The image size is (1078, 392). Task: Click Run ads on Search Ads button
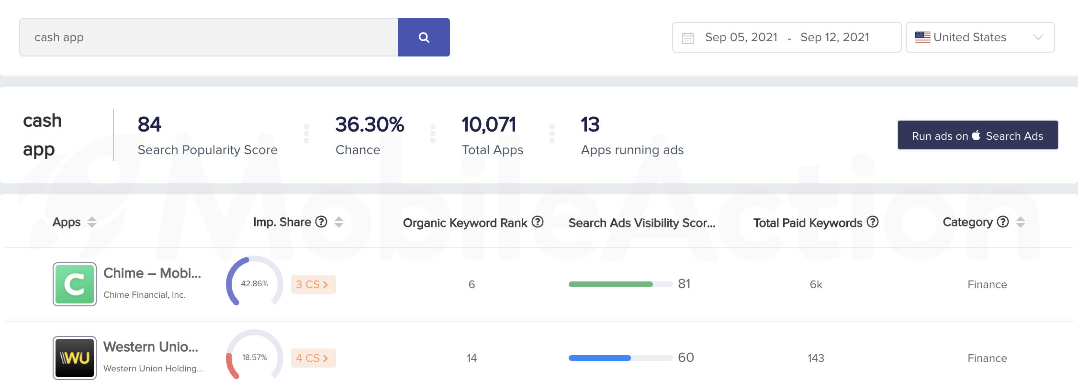click(x=977, y=135)
